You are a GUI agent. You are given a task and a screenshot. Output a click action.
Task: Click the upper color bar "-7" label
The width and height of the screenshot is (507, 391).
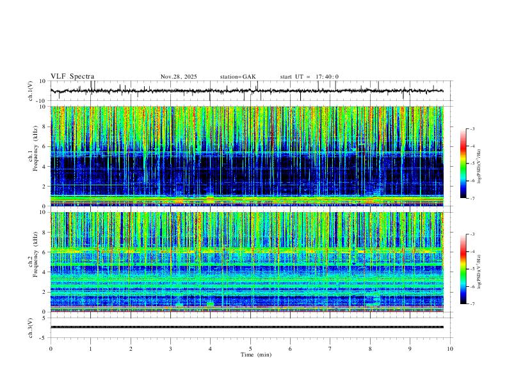[x=472, y=198]
